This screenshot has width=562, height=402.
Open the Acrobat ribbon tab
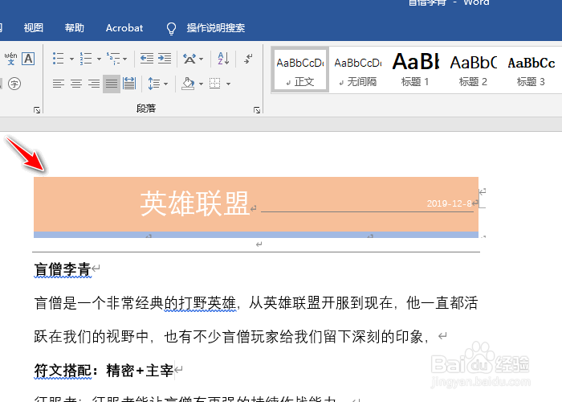[124, 28]
